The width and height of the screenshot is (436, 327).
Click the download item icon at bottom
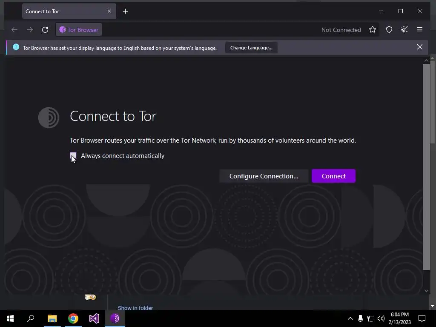point(90,297)
